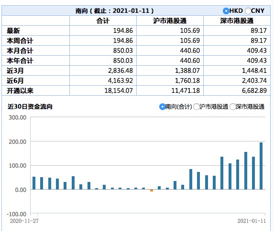Select 南向(合计) chart radio button

(x=162, y=107)
